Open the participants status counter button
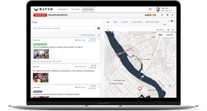The height and width of the screenshot is (111, 207). point(151,15)
